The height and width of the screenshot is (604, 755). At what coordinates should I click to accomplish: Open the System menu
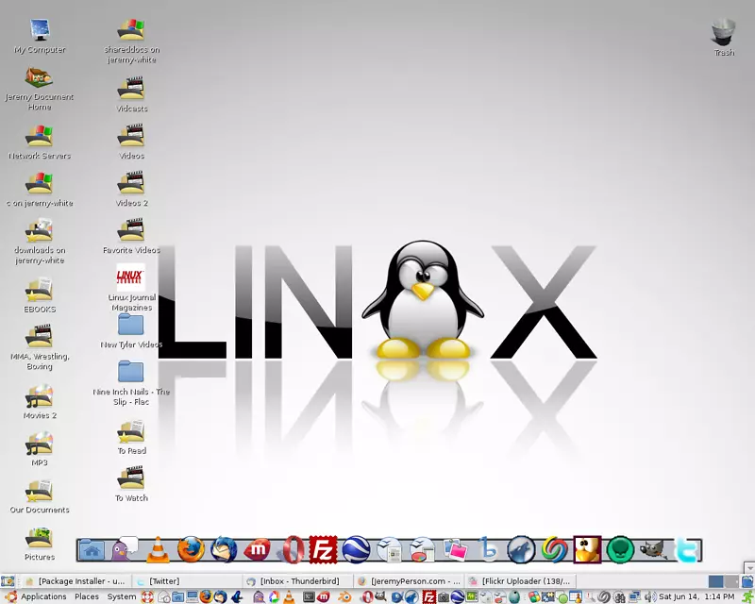click(121, 596)
